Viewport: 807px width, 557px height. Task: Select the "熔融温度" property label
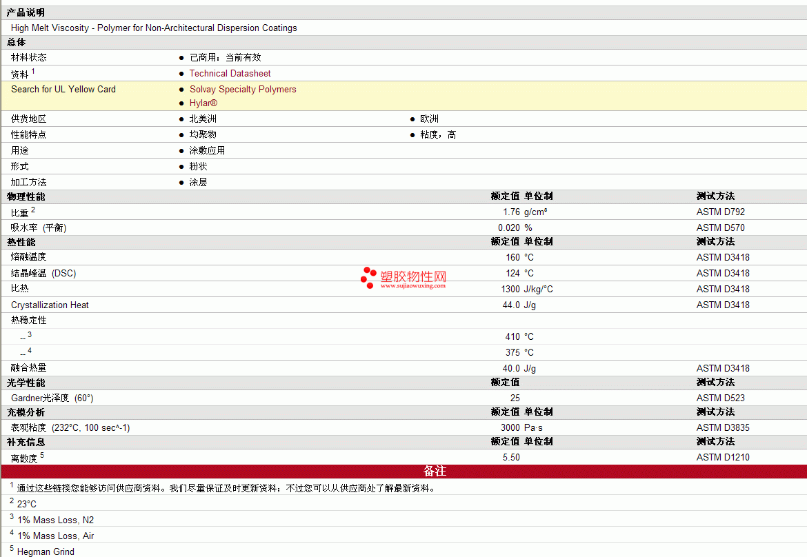28,256
